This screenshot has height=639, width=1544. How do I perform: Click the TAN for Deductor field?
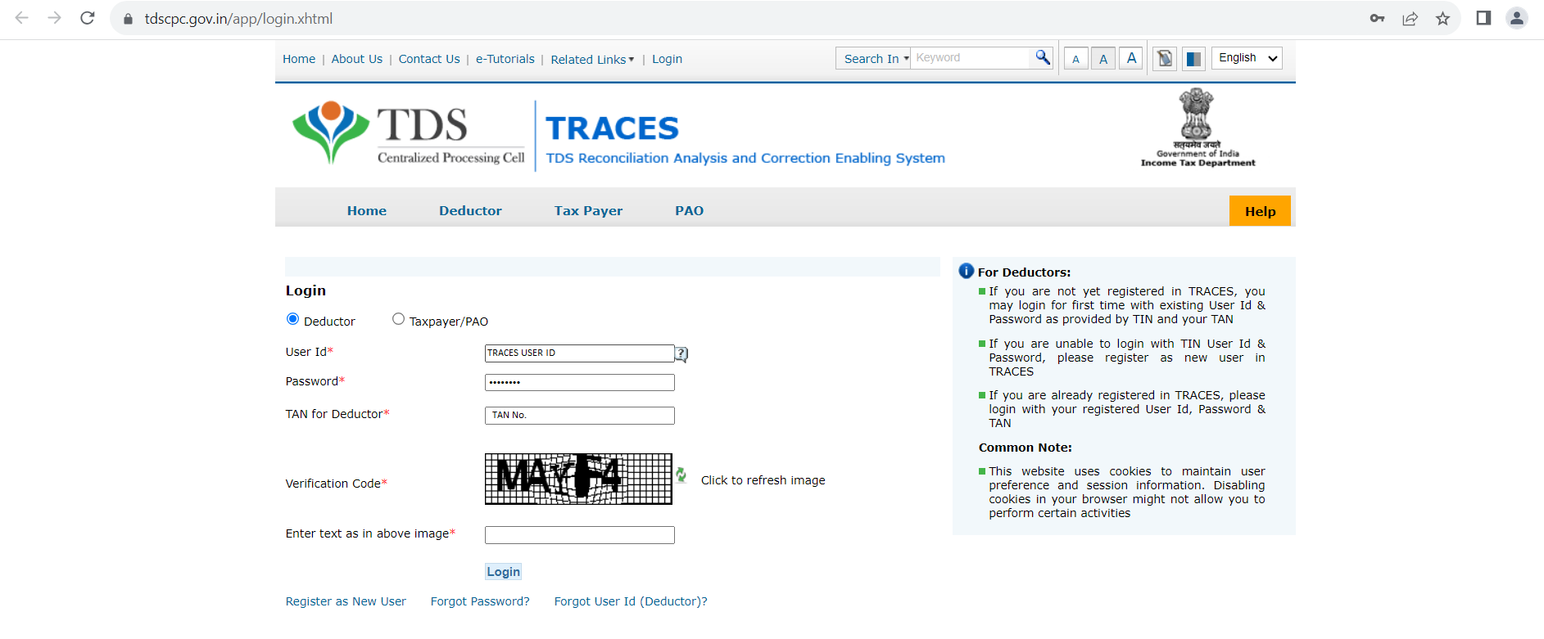(x=579, y=416)
